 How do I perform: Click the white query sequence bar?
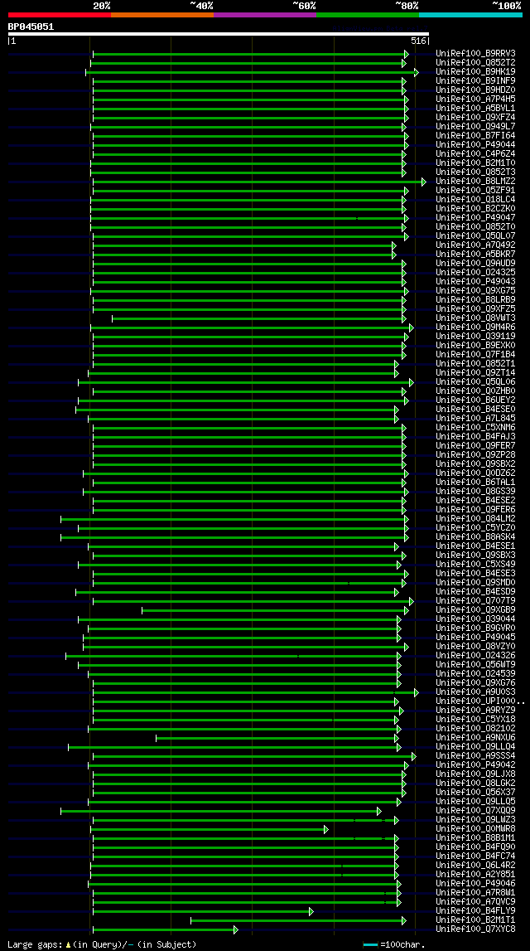[x=218, y=34]
